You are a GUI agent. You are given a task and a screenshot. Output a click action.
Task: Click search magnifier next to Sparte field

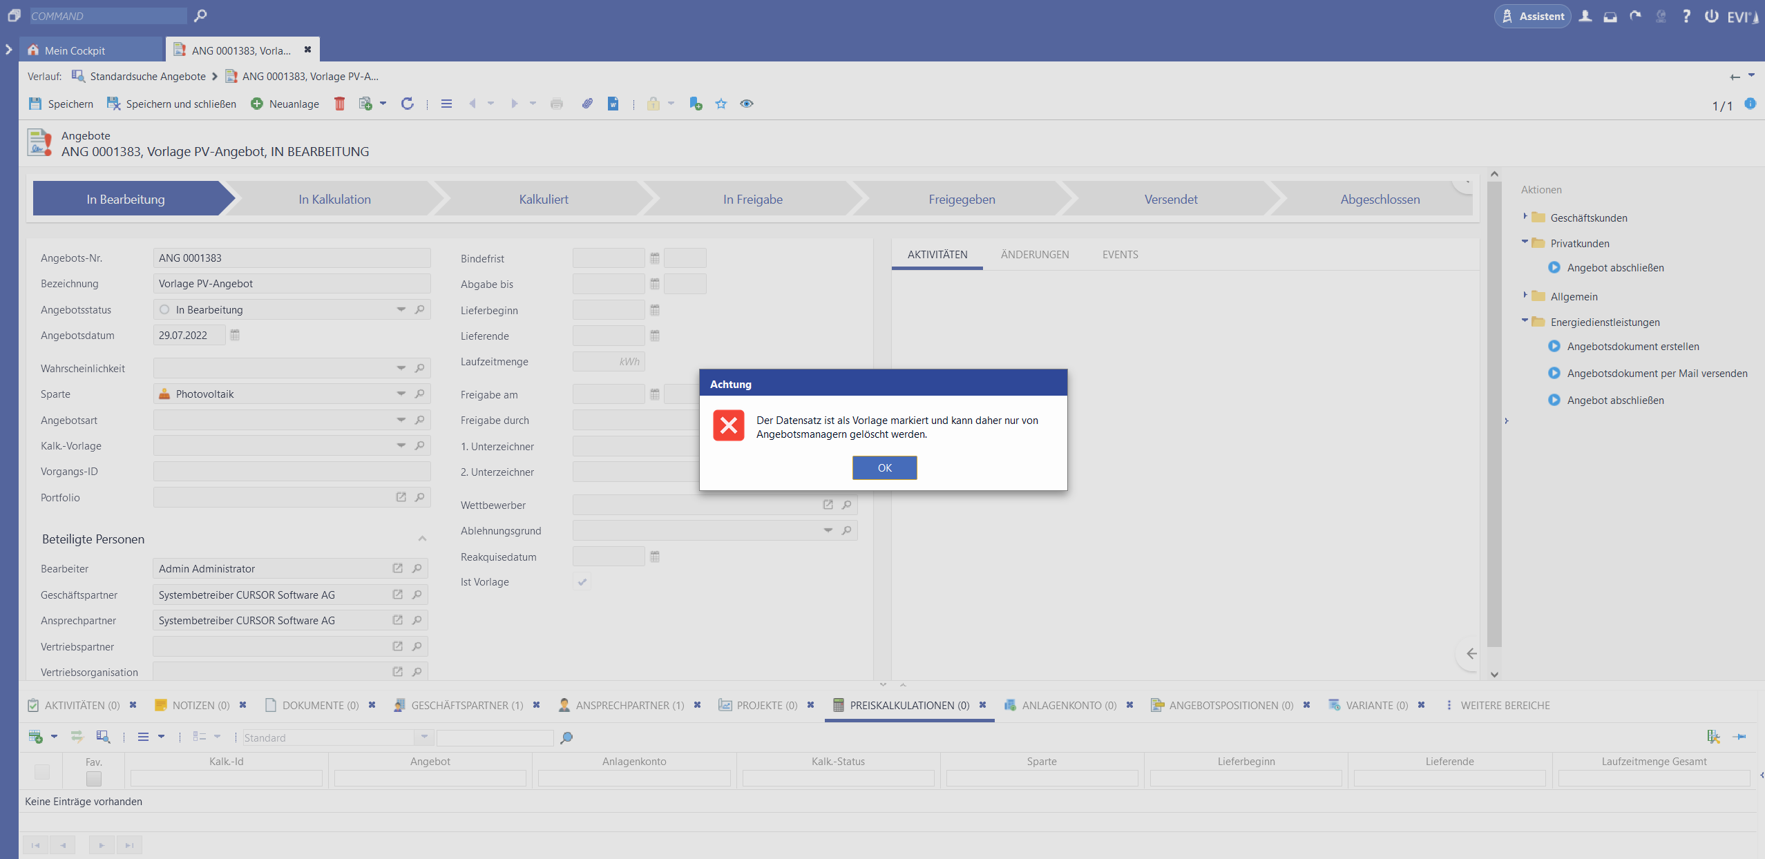pos(419,394)
